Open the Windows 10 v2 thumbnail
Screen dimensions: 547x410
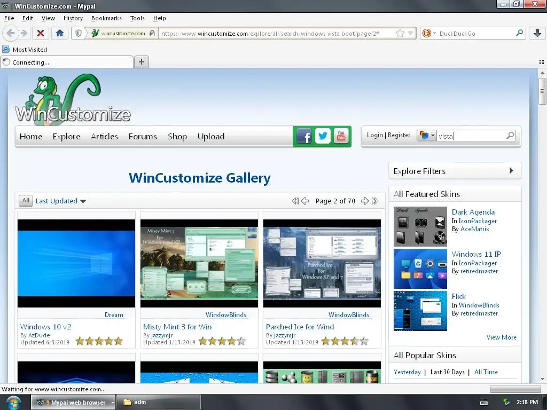pyautogui.click(x=76, y=263)
